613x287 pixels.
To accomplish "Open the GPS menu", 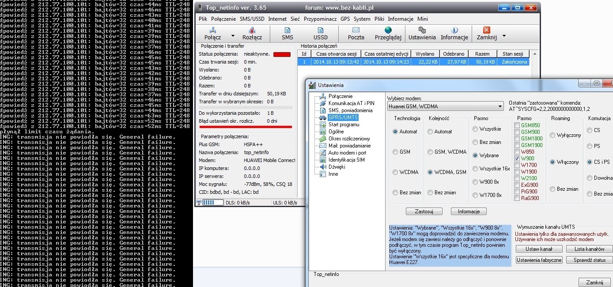I will (x=345, y=19).
